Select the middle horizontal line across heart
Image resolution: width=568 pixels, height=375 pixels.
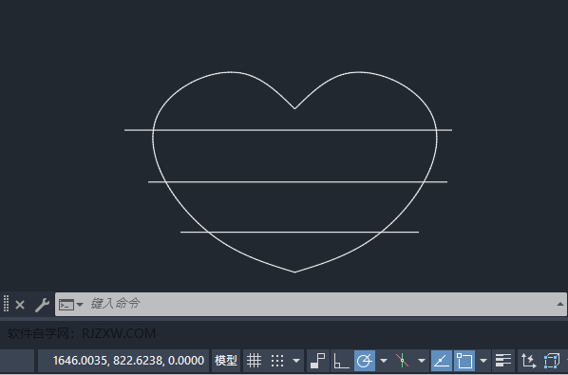point(297,181)
